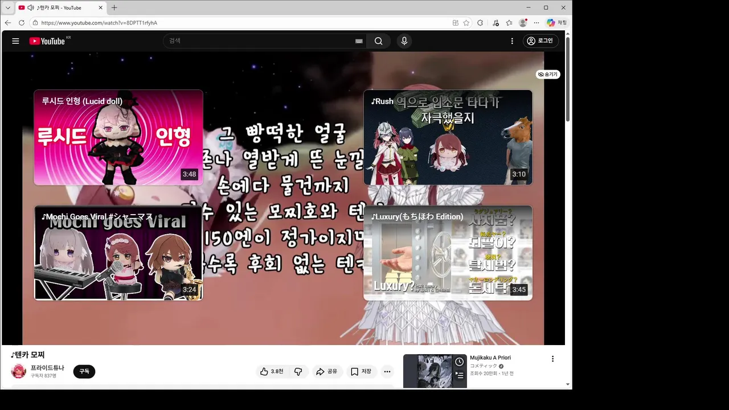Dislike the video with thumbs-down
This screenshot has width=729, height=410.
[298, 371]
